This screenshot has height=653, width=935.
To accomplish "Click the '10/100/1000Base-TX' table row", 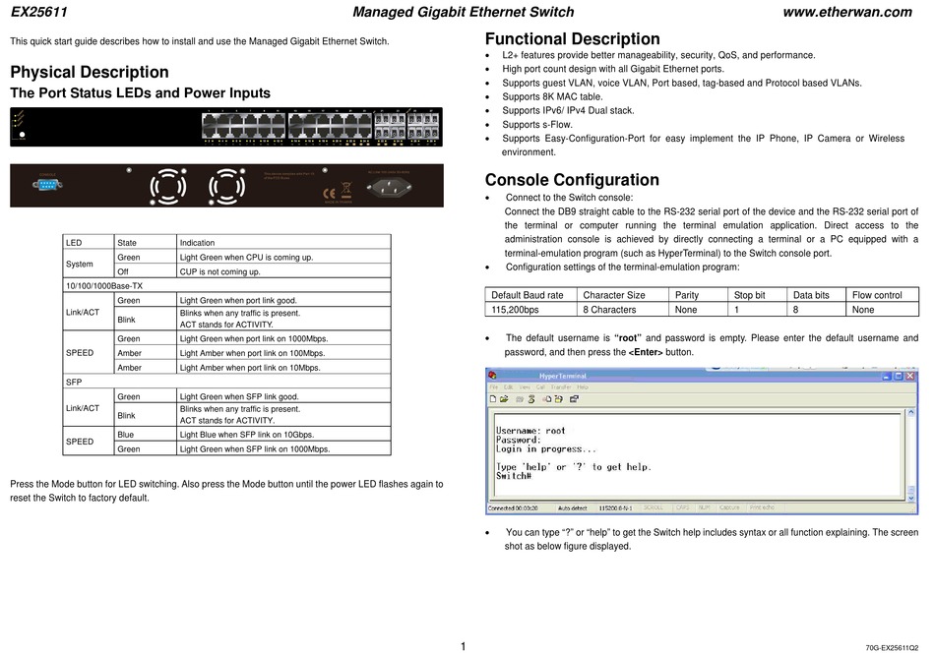I will 226,286.
